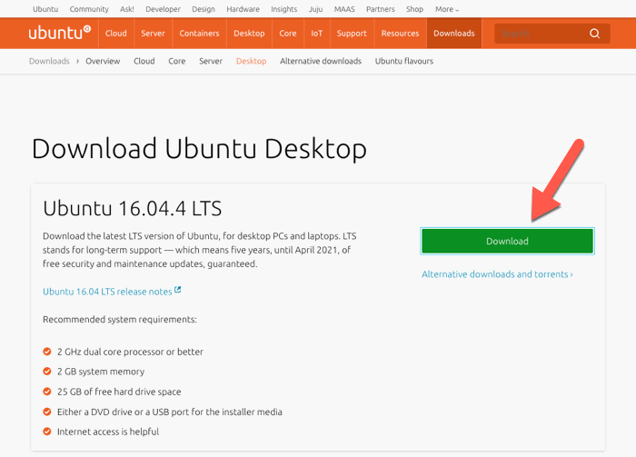This screenshot has width=636, height=457.
Task: Select the Server sub-navigation tab
Action: click(211, 61)
